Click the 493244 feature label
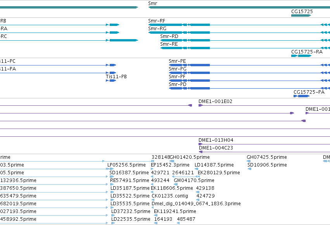 coord(160,180)
